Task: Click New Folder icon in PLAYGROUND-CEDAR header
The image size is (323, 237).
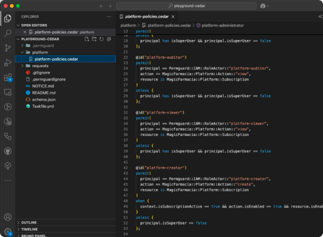Action: tap(94, 39)
